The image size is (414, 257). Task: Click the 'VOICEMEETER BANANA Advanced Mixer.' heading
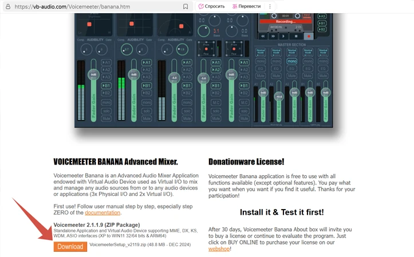tap(116, 162)
